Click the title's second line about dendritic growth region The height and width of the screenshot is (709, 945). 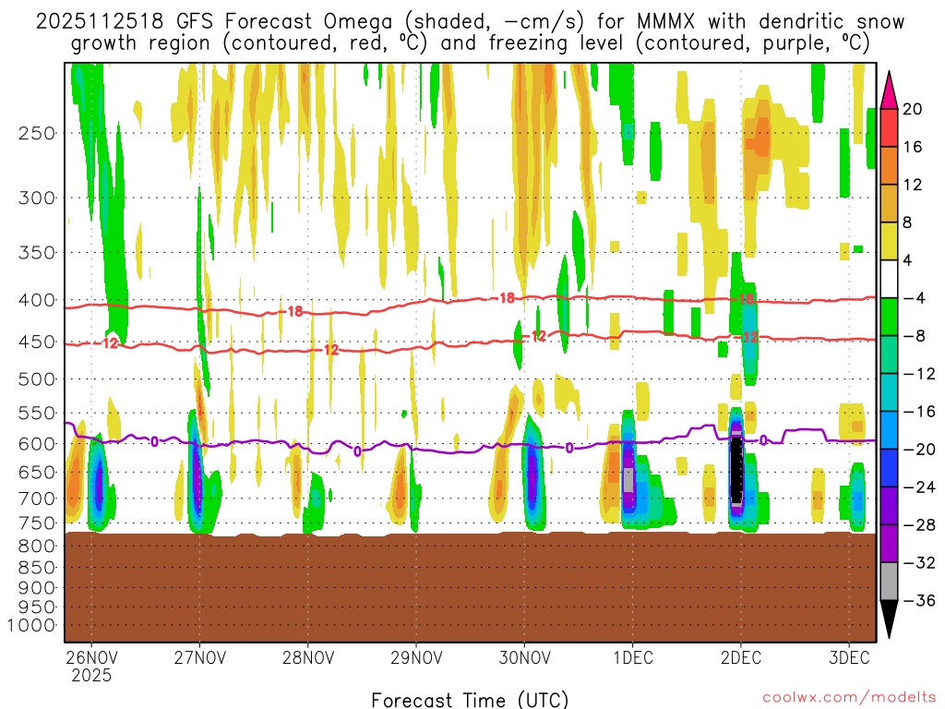point(470,43)
